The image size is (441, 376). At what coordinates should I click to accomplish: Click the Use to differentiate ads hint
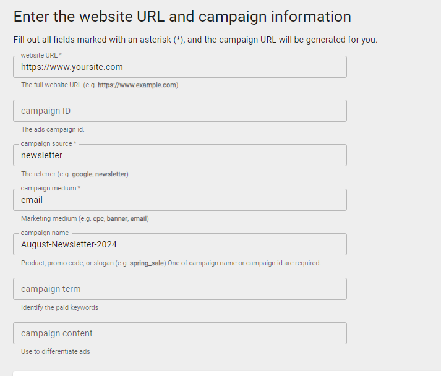tap(56, 352)
